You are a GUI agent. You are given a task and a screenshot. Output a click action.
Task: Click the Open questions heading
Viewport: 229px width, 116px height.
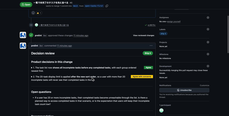pos(41,92)
